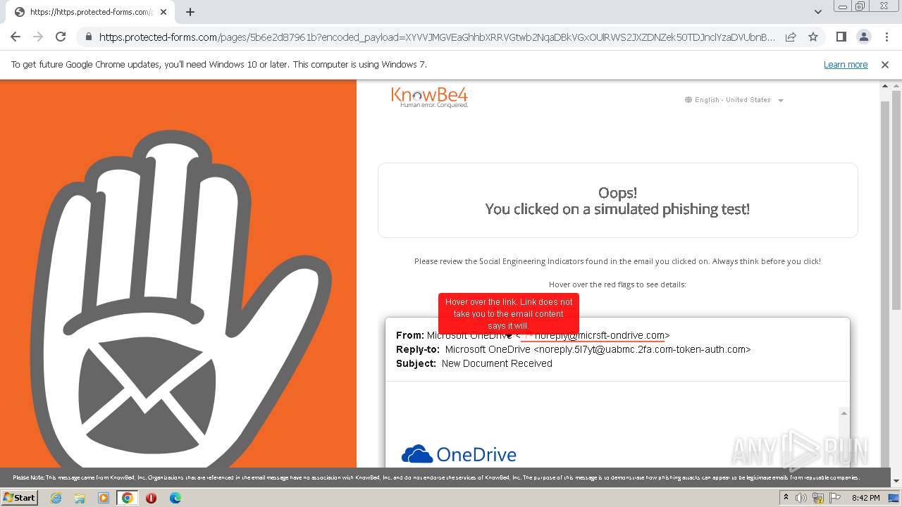Click the KnowBe4 logo
902x507 pixels.
point(430,97)
